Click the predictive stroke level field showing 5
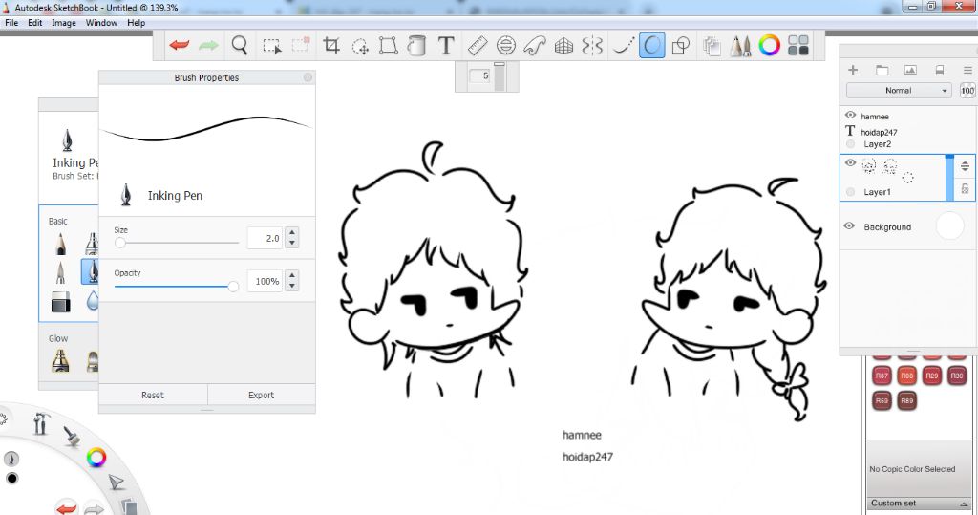 (x=481, y=75)
